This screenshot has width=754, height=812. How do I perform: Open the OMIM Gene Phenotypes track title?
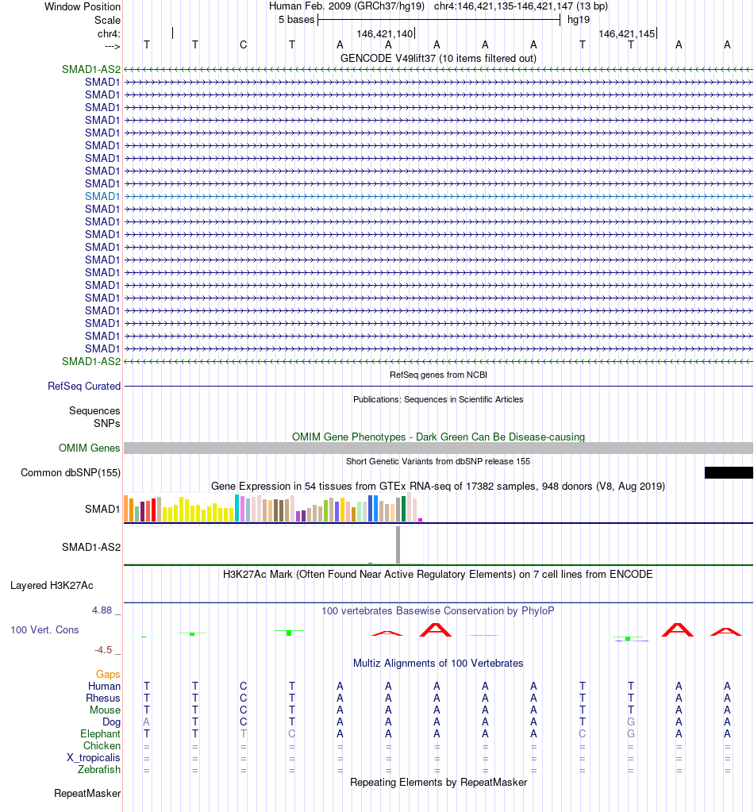[438, 437]
